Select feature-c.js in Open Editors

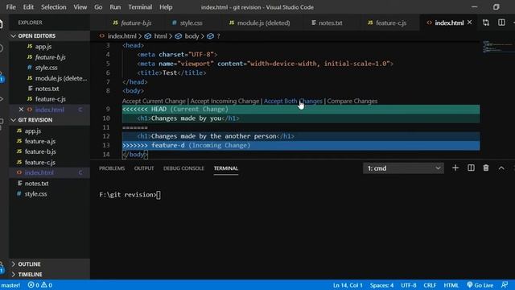pyautogui.click(x=49, y=99)
